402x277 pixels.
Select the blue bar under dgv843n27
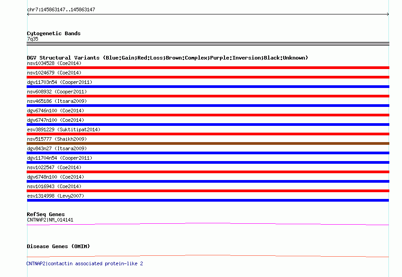tap(208, 153)
